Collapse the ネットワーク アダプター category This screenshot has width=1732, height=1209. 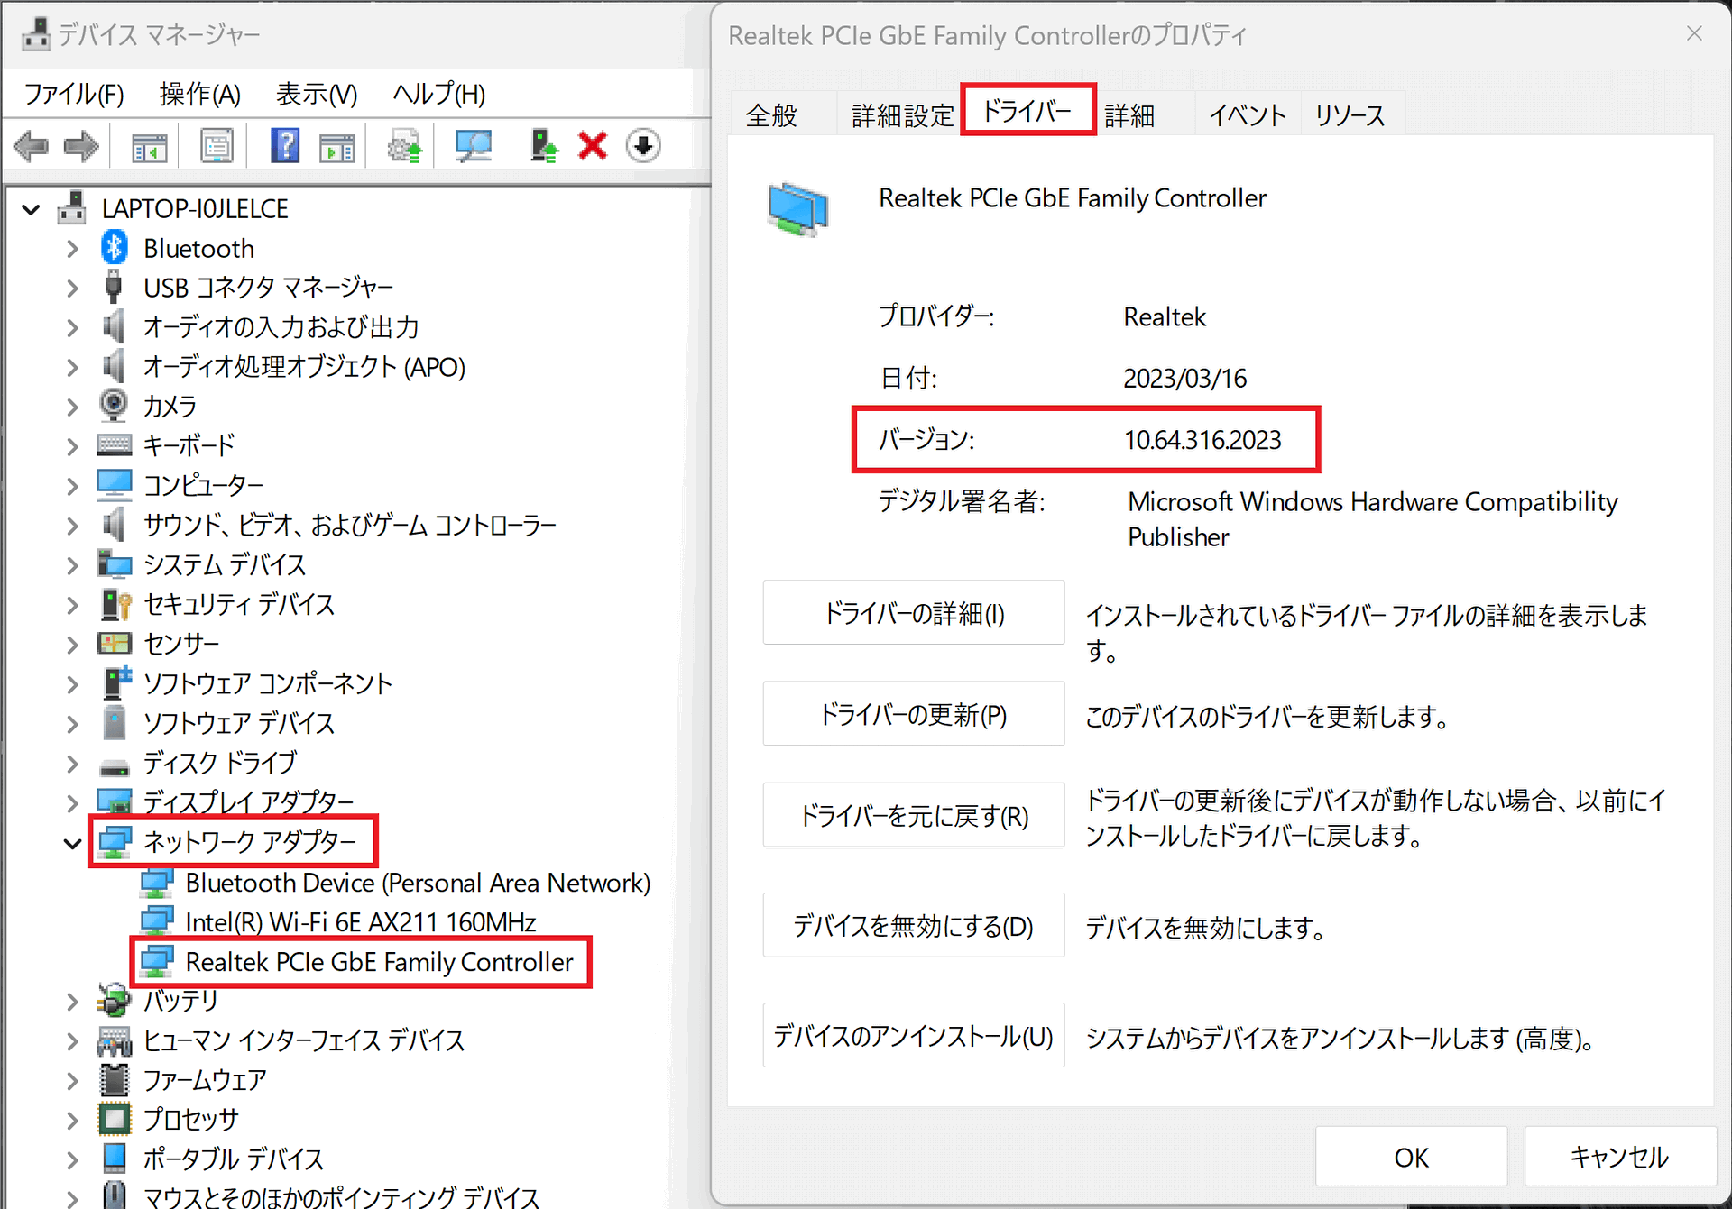tap(73, 844)
